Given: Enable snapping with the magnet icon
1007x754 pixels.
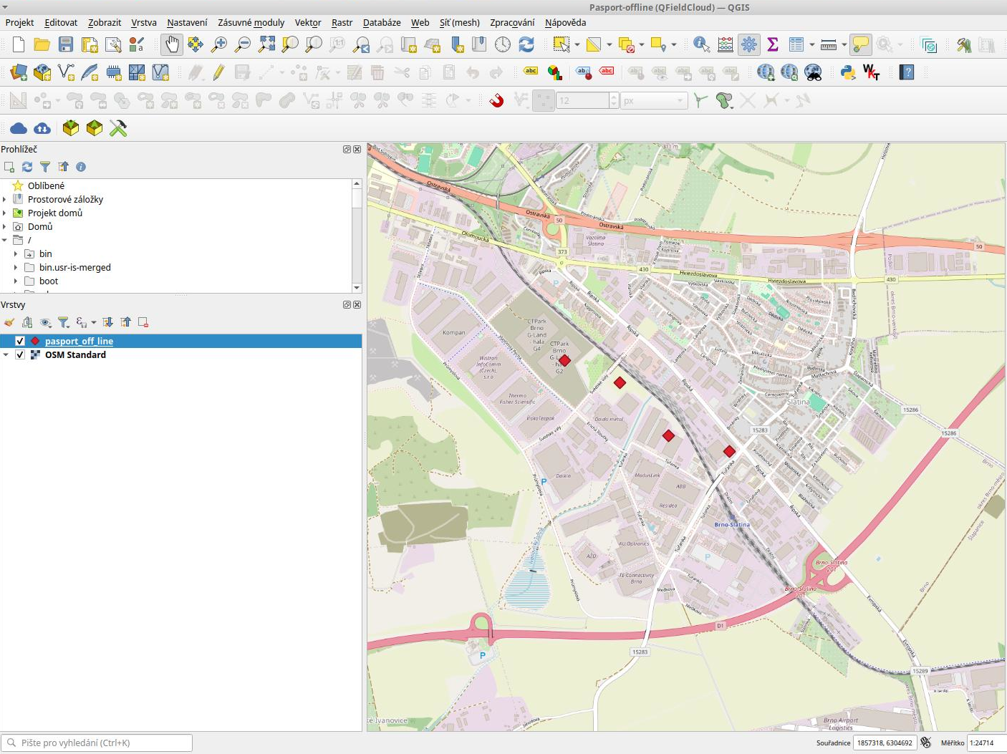Looking at the screenshot, I should 496,100.
